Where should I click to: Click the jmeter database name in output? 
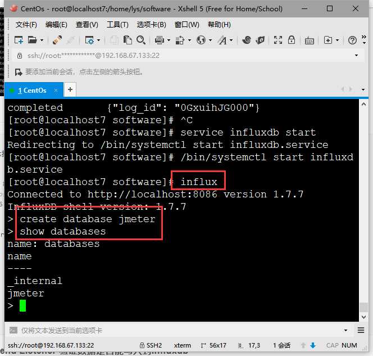(x=26, y=294)
